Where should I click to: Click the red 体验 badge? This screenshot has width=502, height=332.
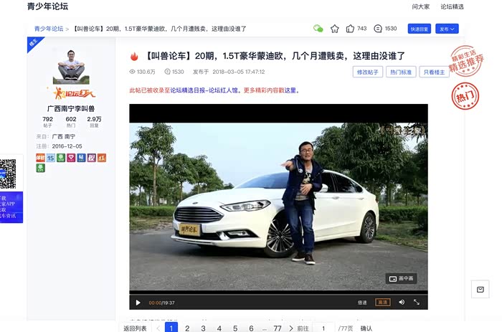click(40, 158)
